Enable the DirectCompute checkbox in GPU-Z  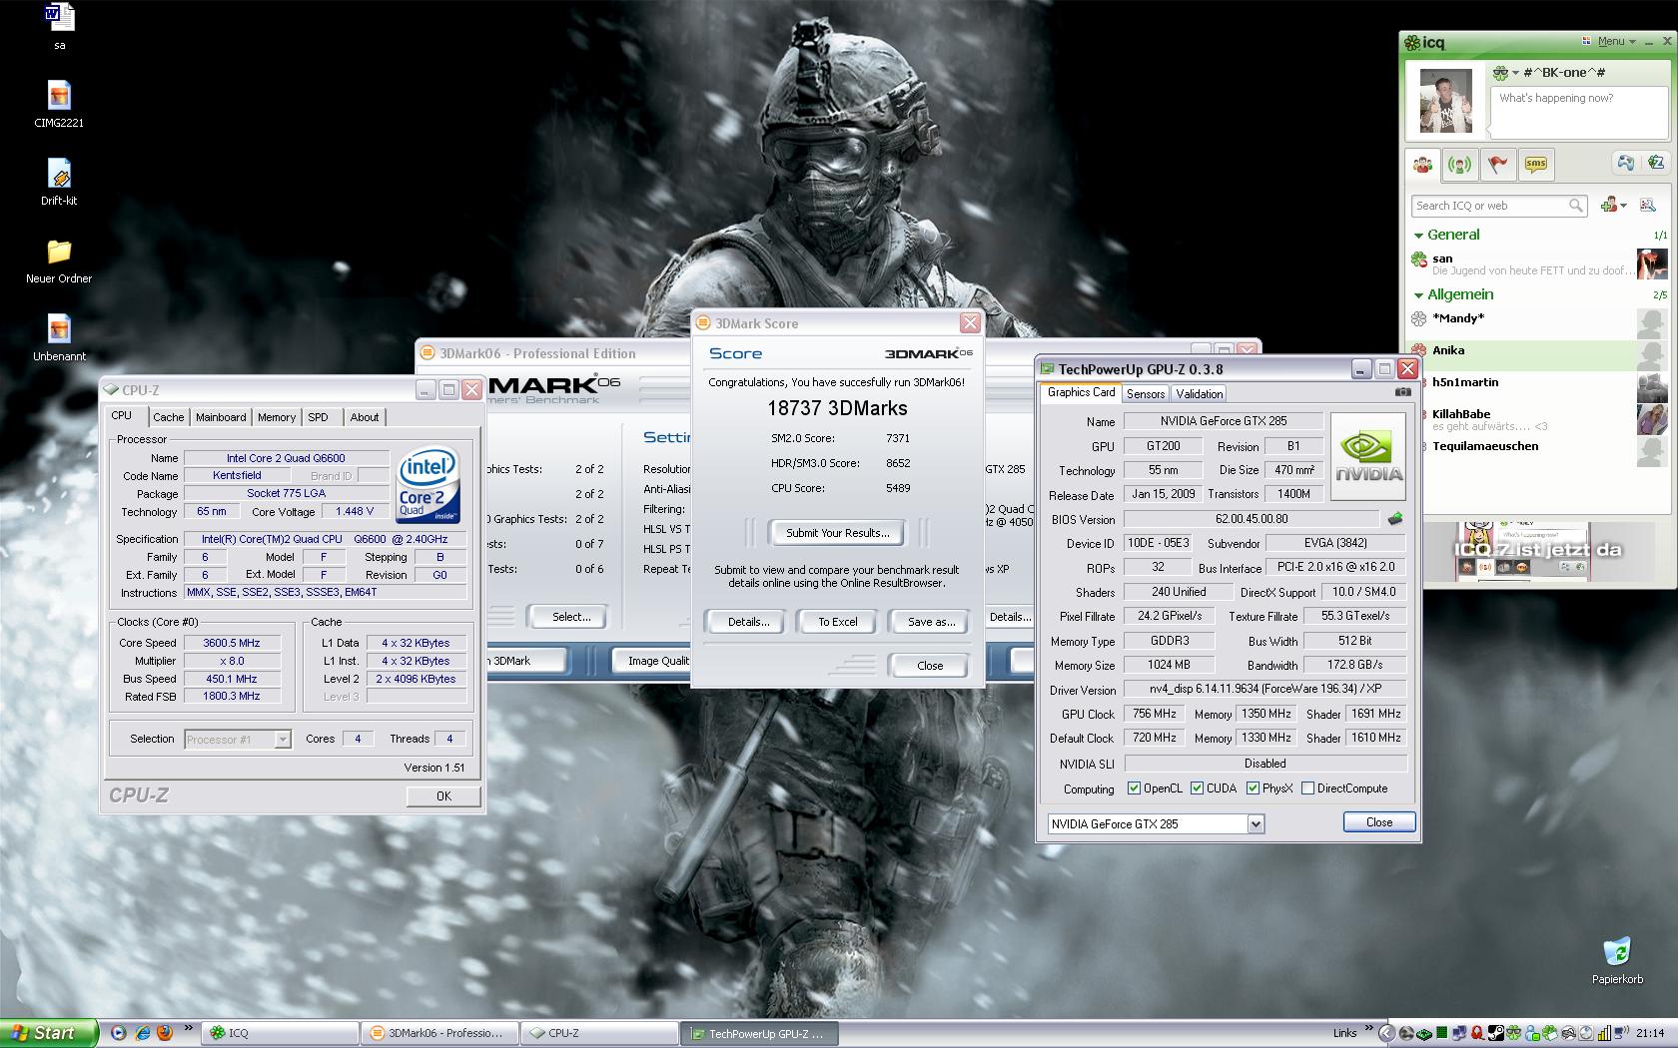[x=1307, y=788]
